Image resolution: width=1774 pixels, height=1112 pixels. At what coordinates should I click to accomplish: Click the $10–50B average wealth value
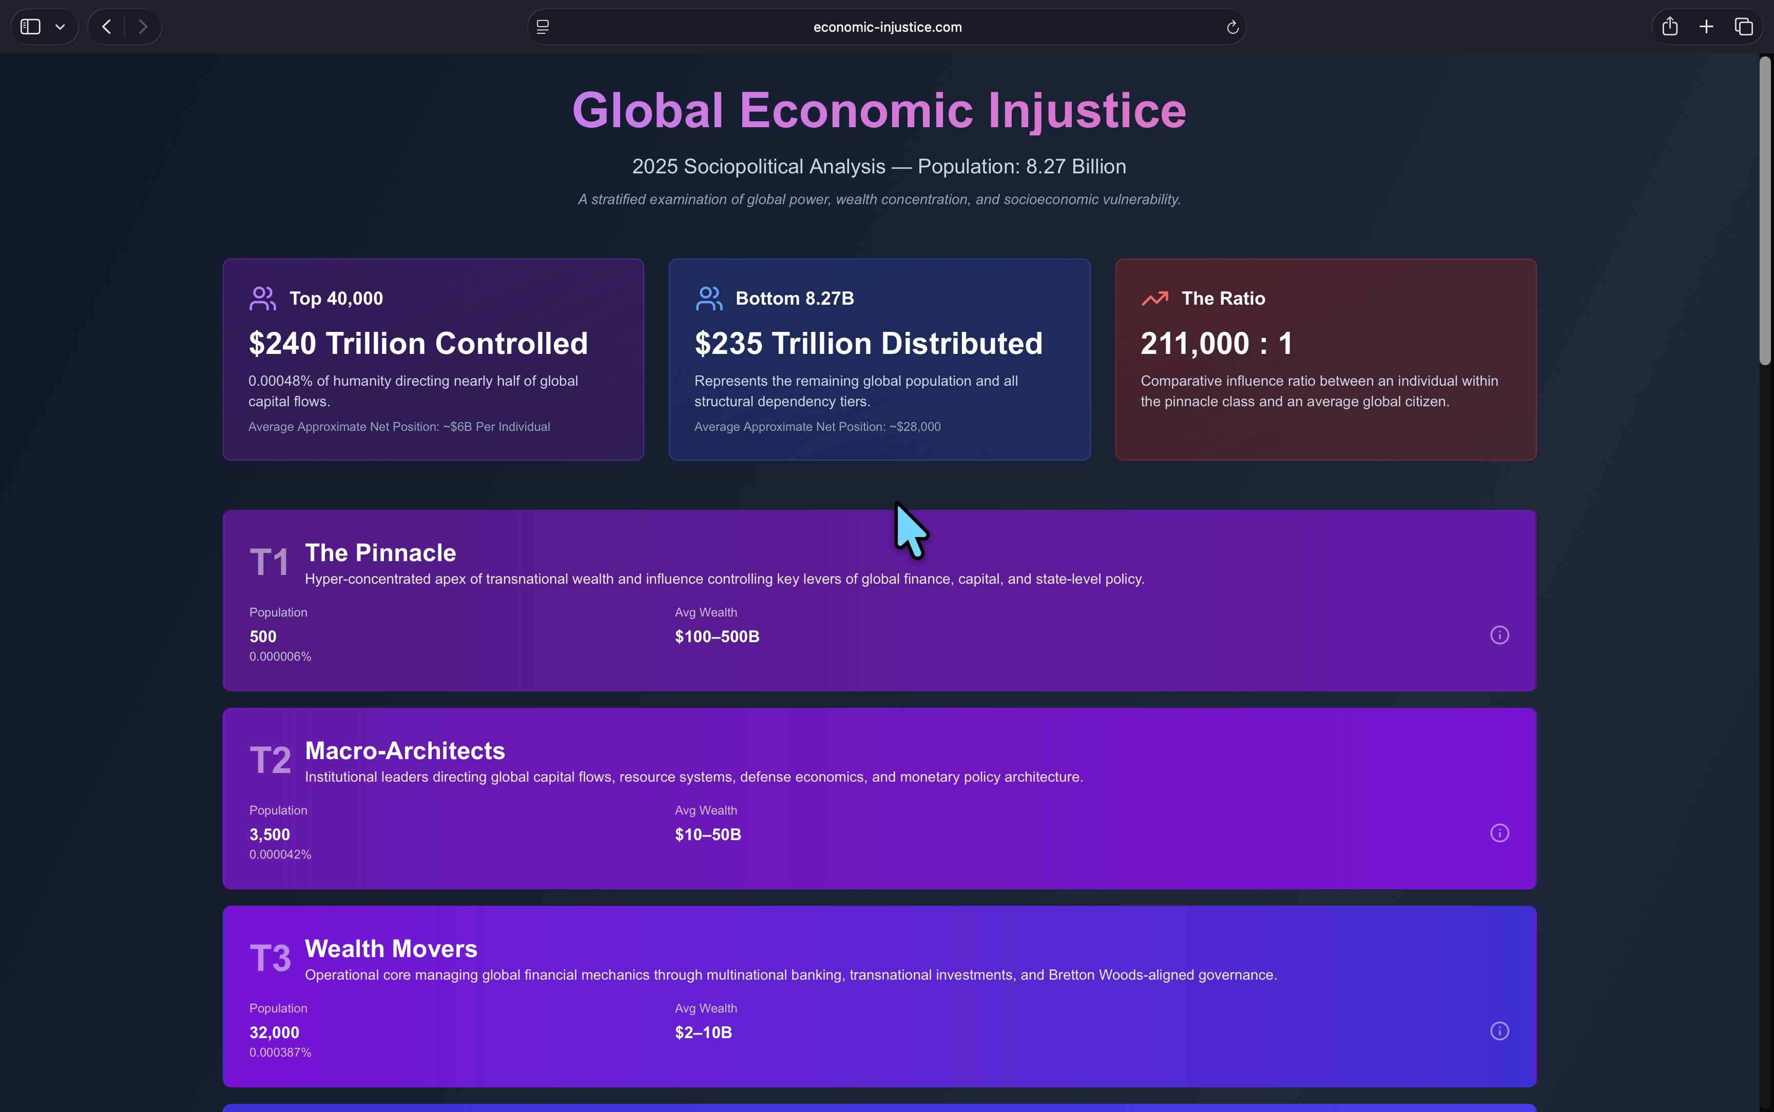click(x=708, y=835)
